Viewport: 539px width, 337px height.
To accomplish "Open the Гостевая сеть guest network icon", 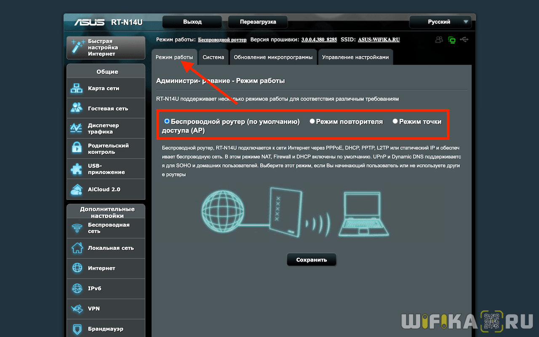I will 77,108.
